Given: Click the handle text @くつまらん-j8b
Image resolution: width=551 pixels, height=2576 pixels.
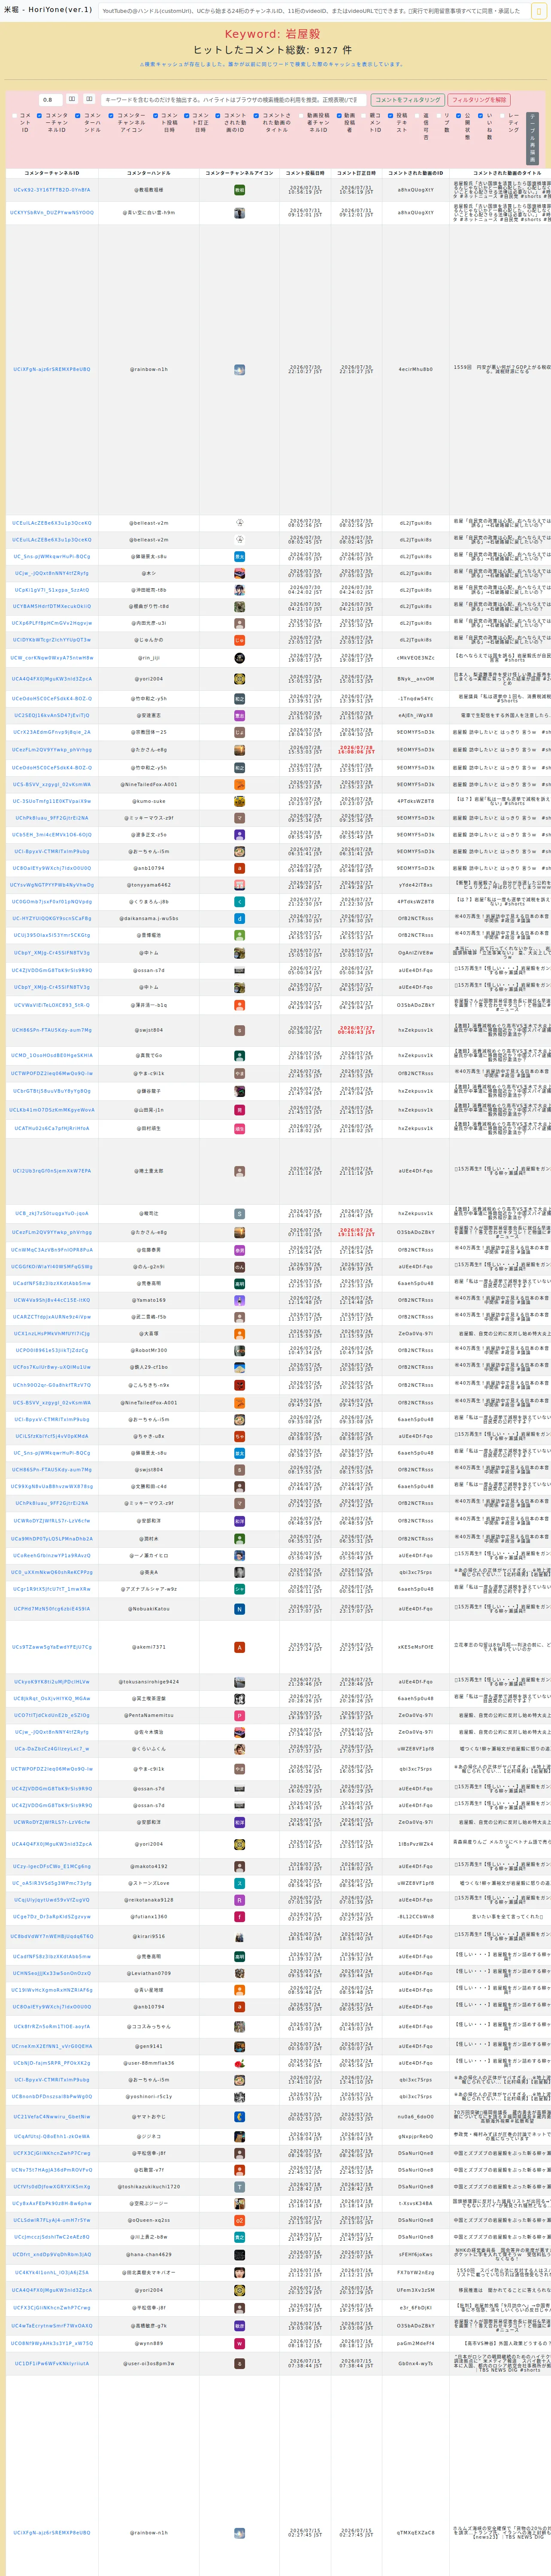Looking at the screenshot, I should point(149,901).
